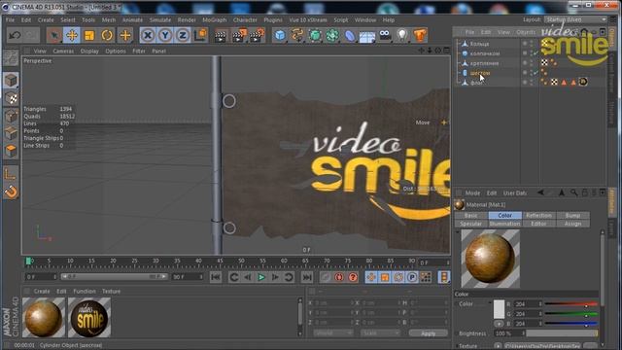Select the Live Selection cursor tool
622x350 pixels.
coord(53,36)
